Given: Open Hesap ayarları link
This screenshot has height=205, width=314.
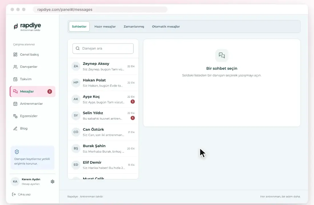Looking at the screenshot, I should [31, 184].
